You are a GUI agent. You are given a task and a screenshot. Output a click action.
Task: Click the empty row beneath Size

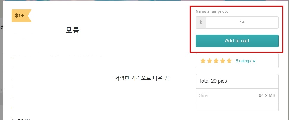[237, 107]
